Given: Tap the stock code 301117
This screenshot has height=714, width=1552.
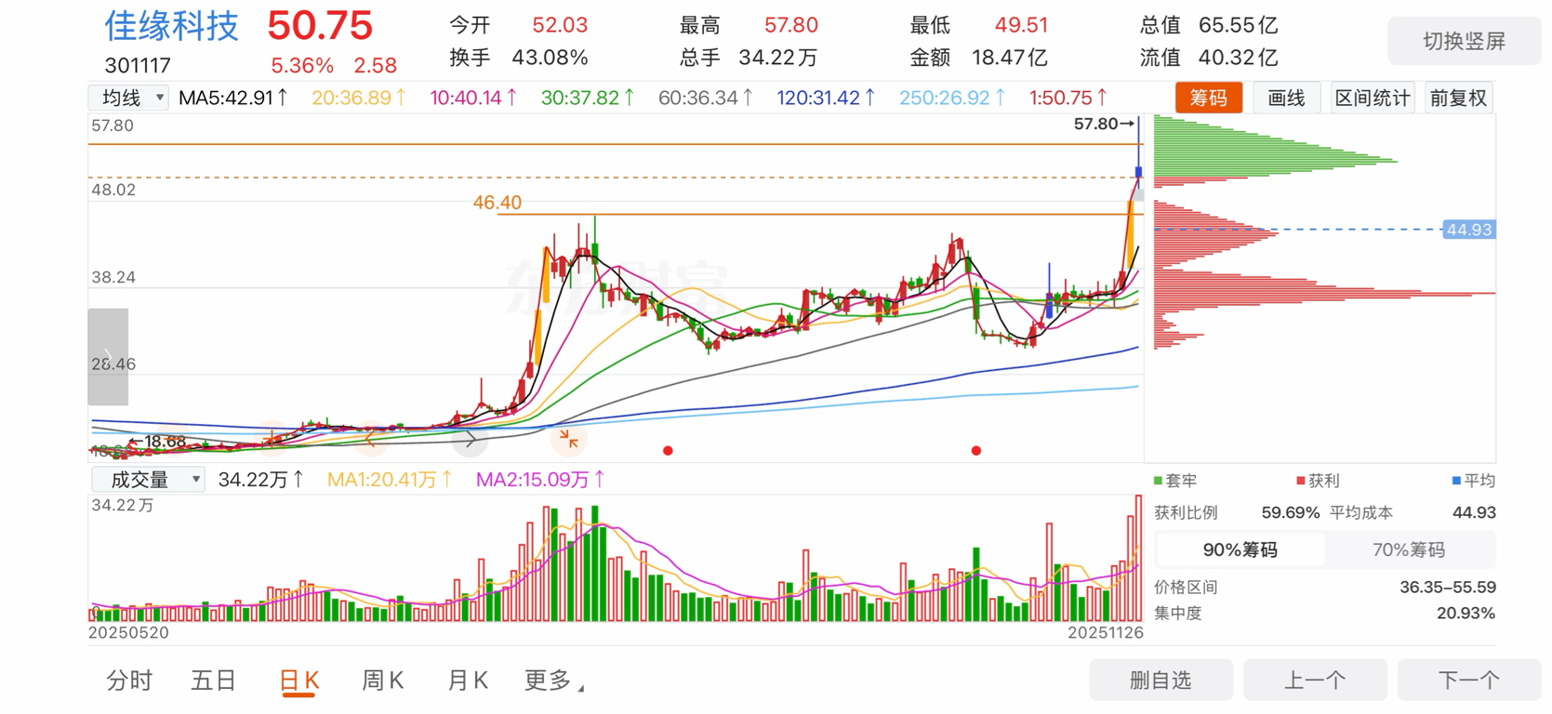Looking at the screenshot, I should 138,65.
